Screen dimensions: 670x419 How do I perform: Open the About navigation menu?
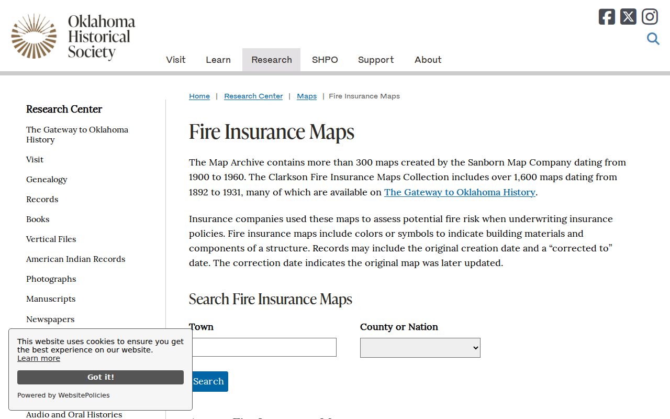click(428, 60)
